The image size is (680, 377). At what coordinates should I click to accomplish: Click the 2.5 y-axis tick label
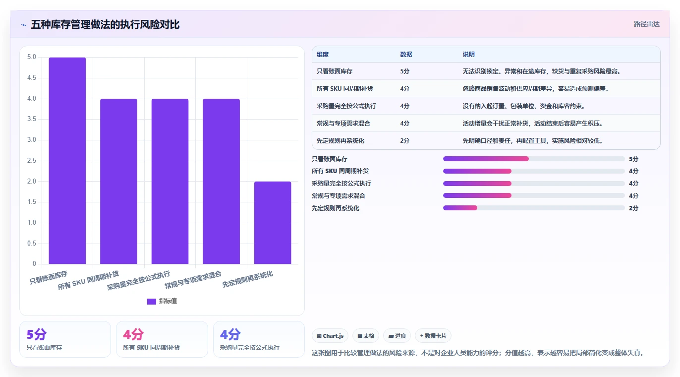[32, 161]
